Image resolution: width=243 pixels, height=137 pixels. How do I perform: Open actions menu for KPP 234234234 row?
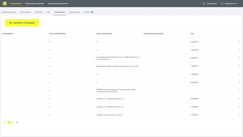[x=239, y=42]
